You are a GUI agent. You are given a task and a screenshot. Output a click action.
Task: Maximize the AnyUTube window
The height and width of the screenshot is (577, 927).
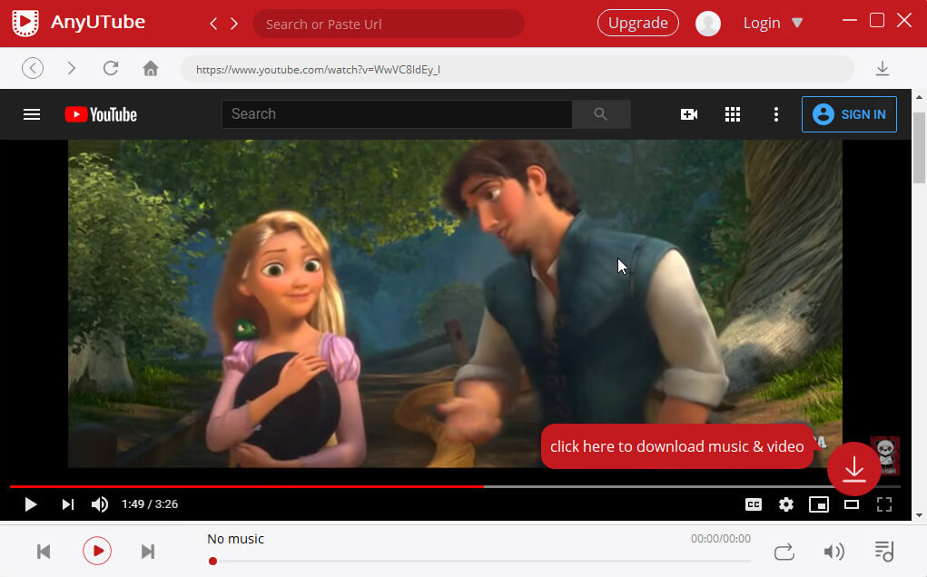click(877, 20)
